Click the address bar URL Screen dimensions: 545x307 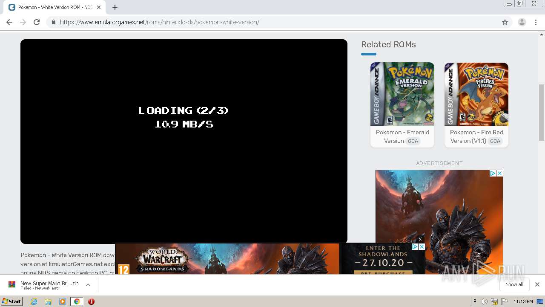[160, 22]
